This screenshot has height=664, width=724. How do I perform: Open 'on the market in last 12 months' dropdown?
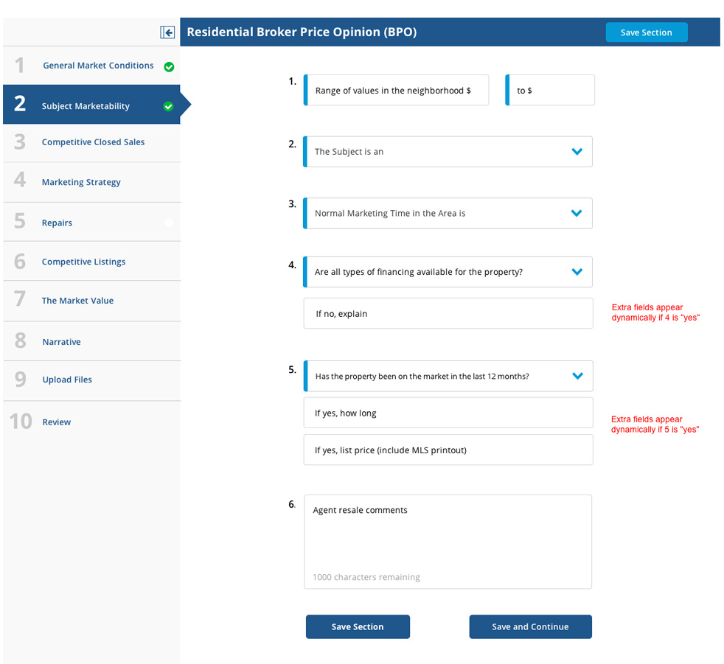click(577, 377)
